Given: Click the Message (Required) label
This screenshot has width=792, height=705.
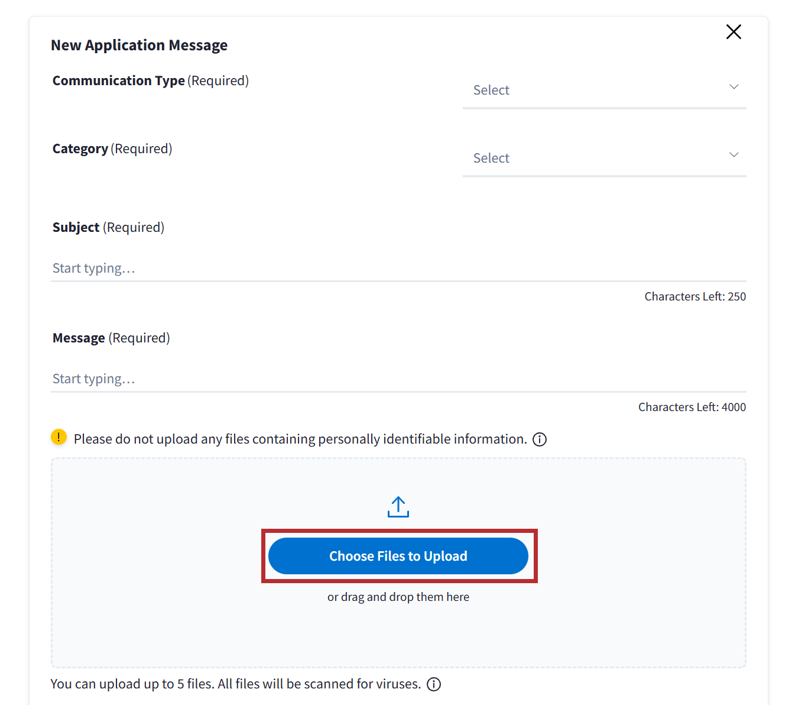Looking at the screenshot, I should 111,338.
